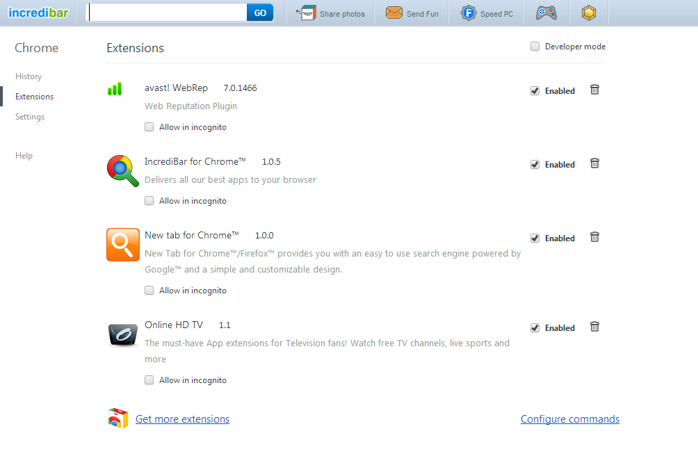Click IncrediBar magnifier extension icon
This screenshot has height=463, width=698.
tap(123, 171)
